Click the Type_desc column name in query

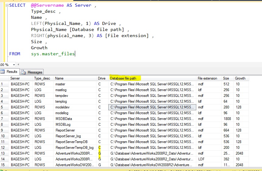[x=43, y=12]
